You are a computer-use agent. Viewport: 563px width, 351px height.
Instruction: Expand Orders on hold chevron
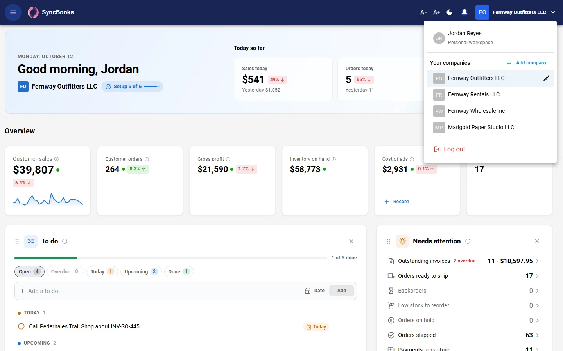pos(538,321)
